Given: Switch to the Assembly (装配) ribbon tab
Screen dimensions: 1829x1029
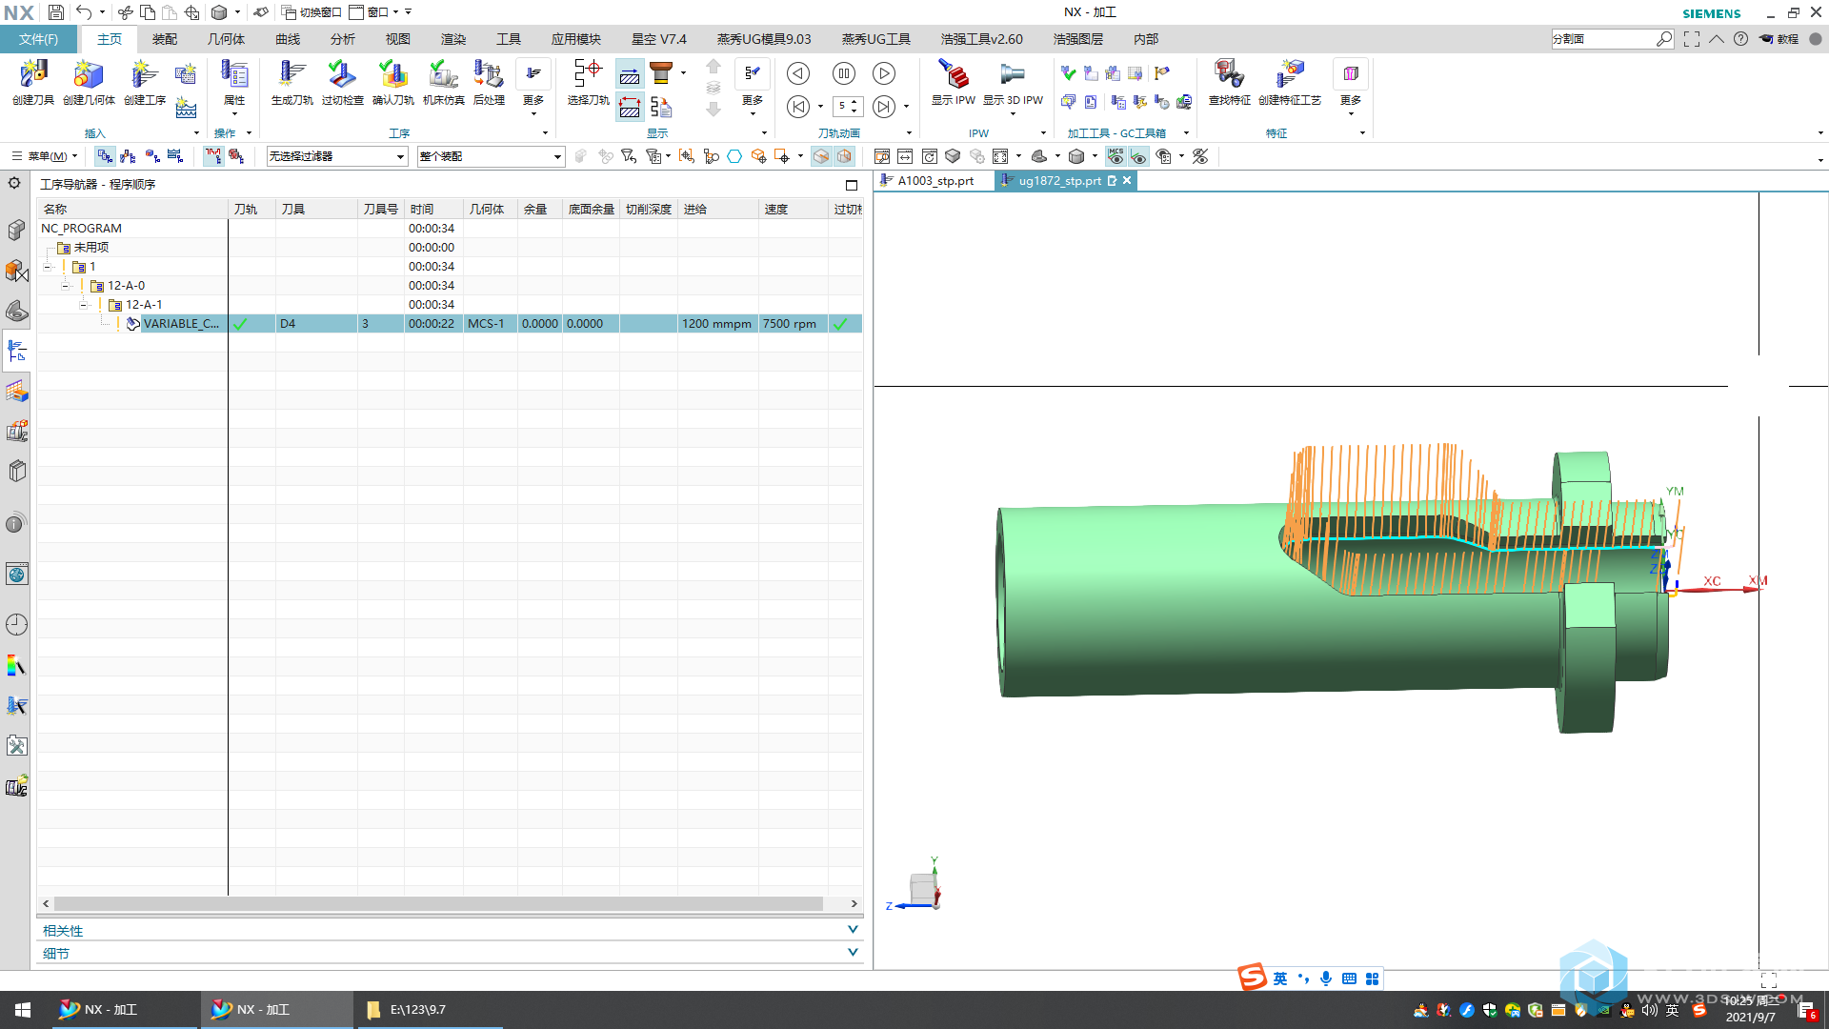Looking at the screenshot, I should 165,39.
